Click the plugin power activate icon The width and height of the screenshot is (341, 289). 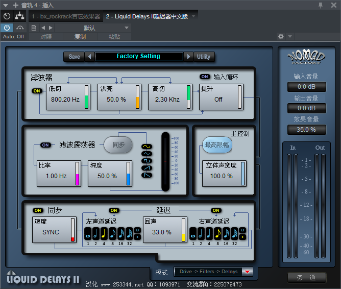click(7, 28)
